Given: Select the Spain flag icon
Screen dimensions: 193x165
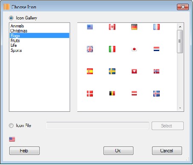Looking at the screenshot, I should tap(90, 71).
